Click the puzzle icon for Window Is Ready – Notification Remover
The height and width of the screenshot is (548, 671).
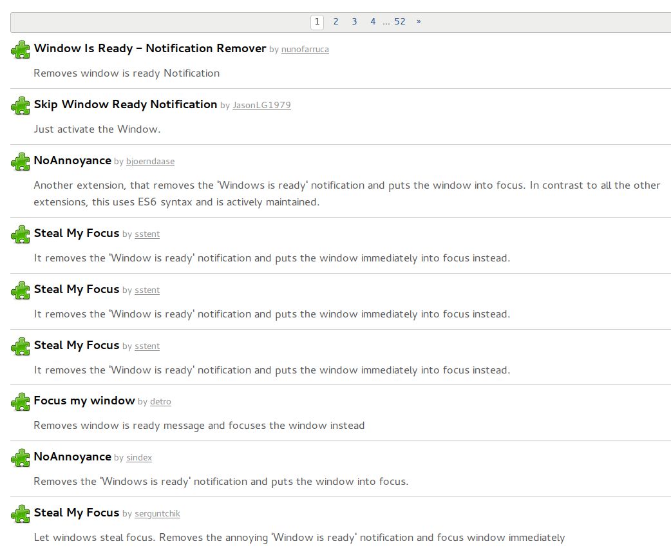pos(21,50)
